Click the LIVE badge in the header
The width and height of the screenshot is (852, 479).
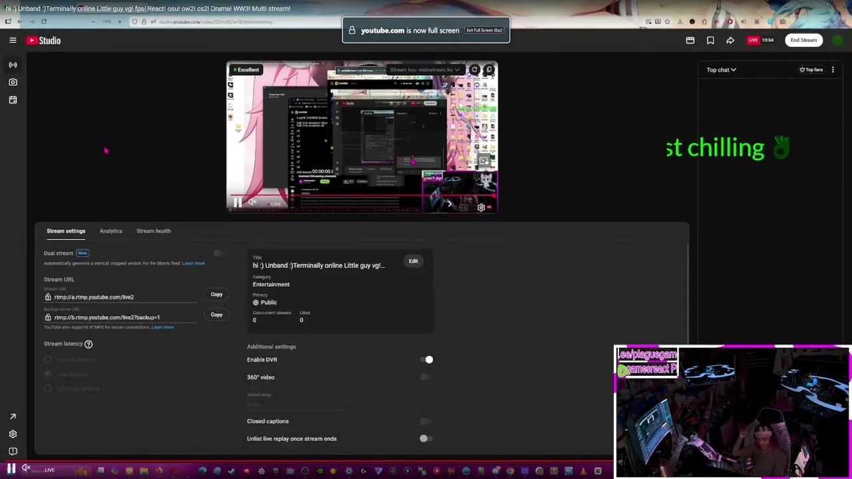pyautogui.click(x=753, y=41)
